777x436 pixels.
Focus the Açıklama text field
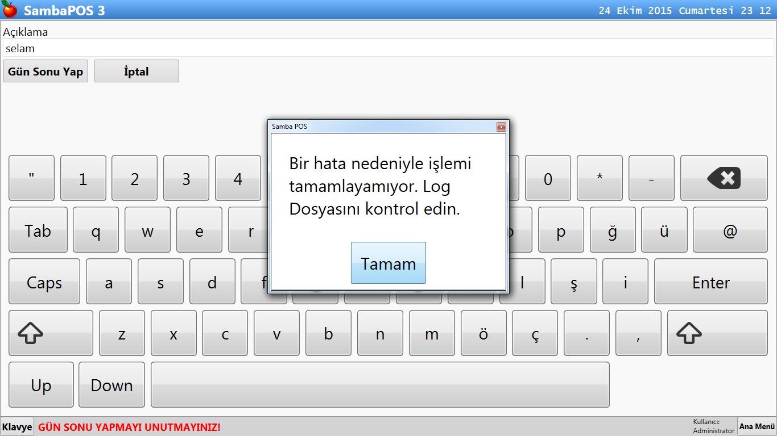(388, 48)
